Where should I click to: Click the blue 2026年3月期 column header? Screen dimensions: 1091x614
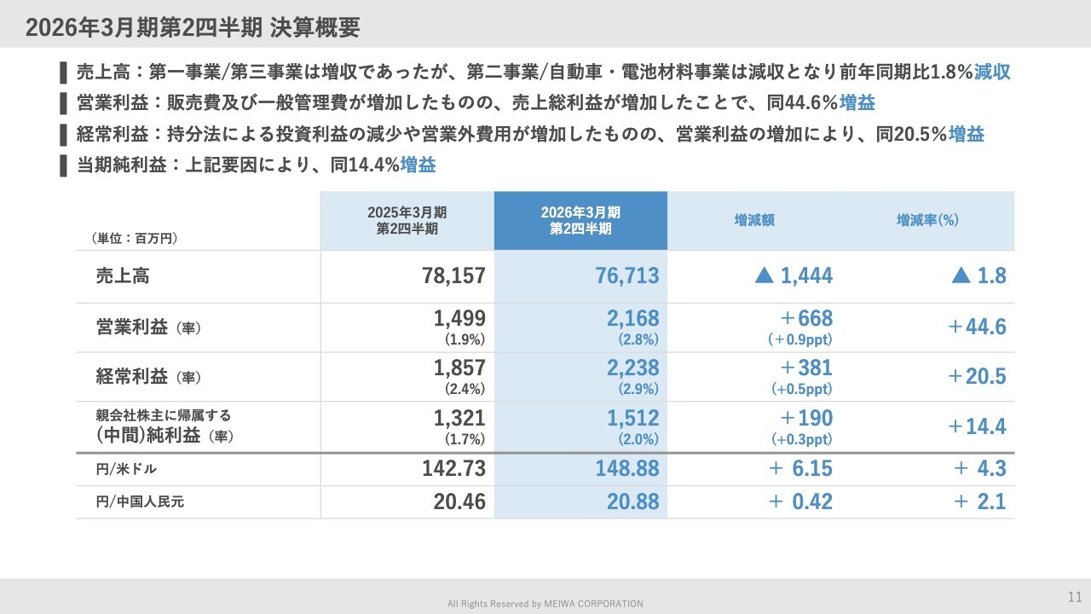coord(580,220)
